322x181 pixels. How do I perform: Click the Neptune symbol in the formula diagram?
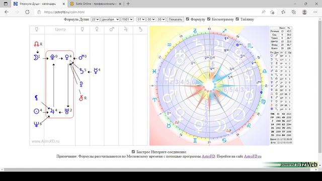(36, 124)
